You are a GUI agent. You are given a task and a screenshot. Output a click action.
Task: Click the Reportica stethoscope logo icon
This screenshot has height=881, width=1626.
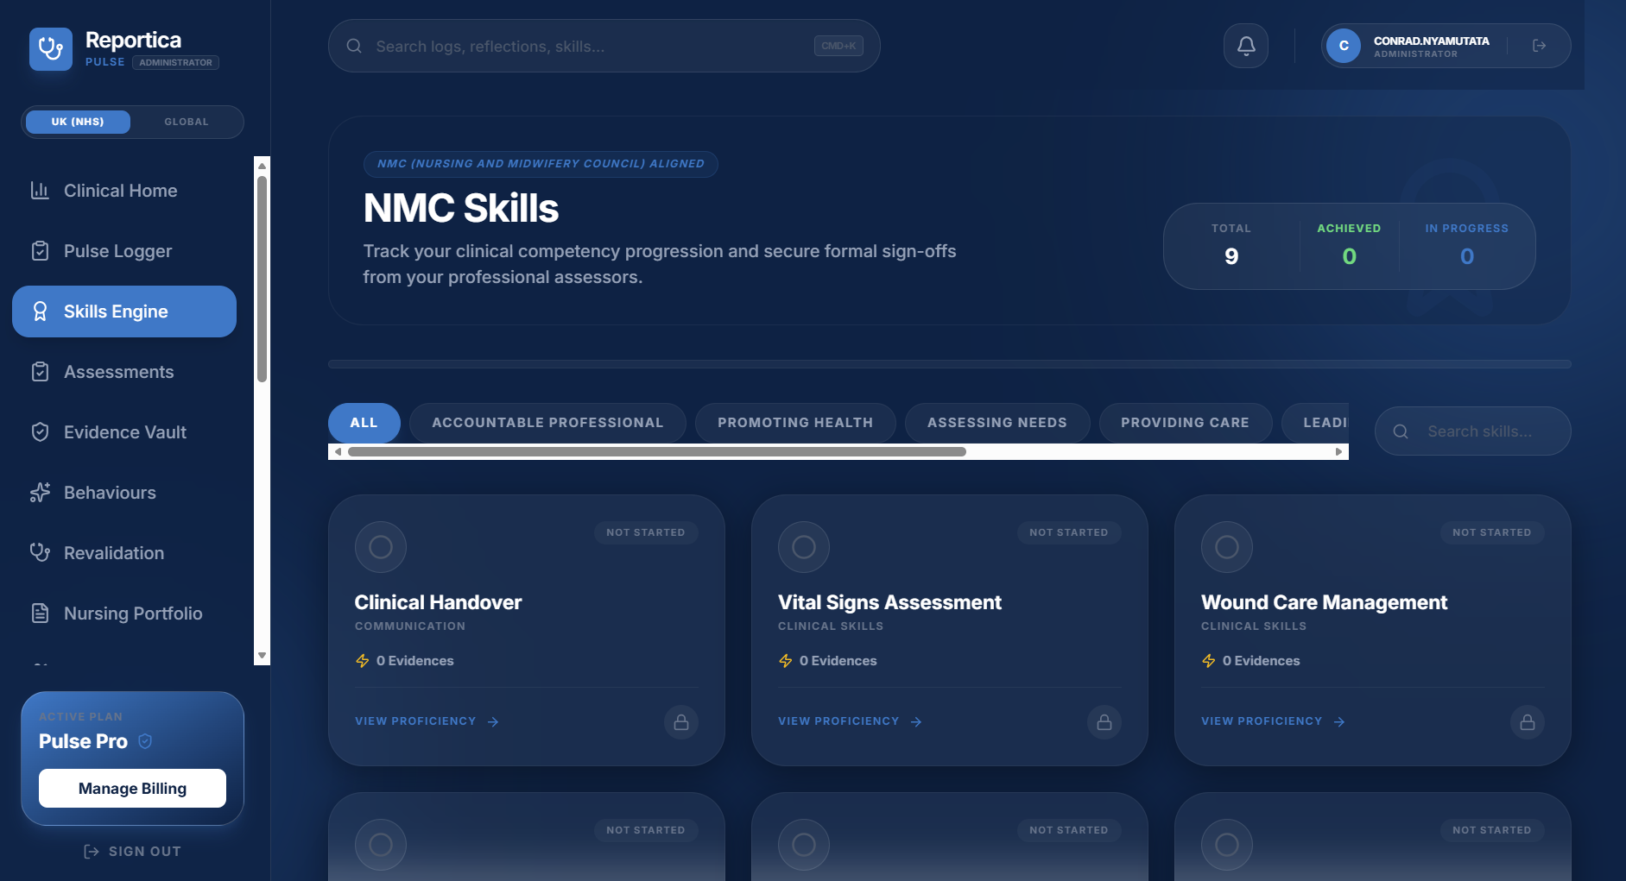click(x=51, y=49)
